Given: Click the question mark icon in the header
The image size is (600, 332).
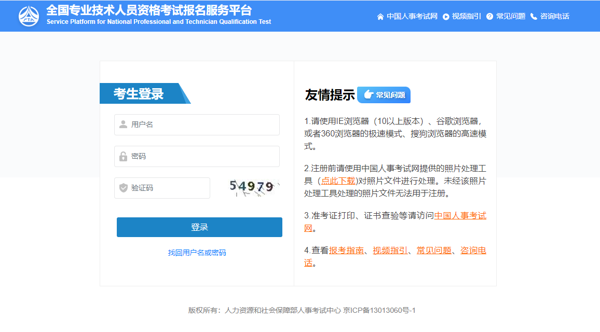Looking at the screenshot, I should [x=489, y=17].
